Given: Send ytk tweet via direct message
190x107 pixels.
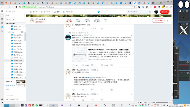Looking at the screenshot, I should point(112,65).
